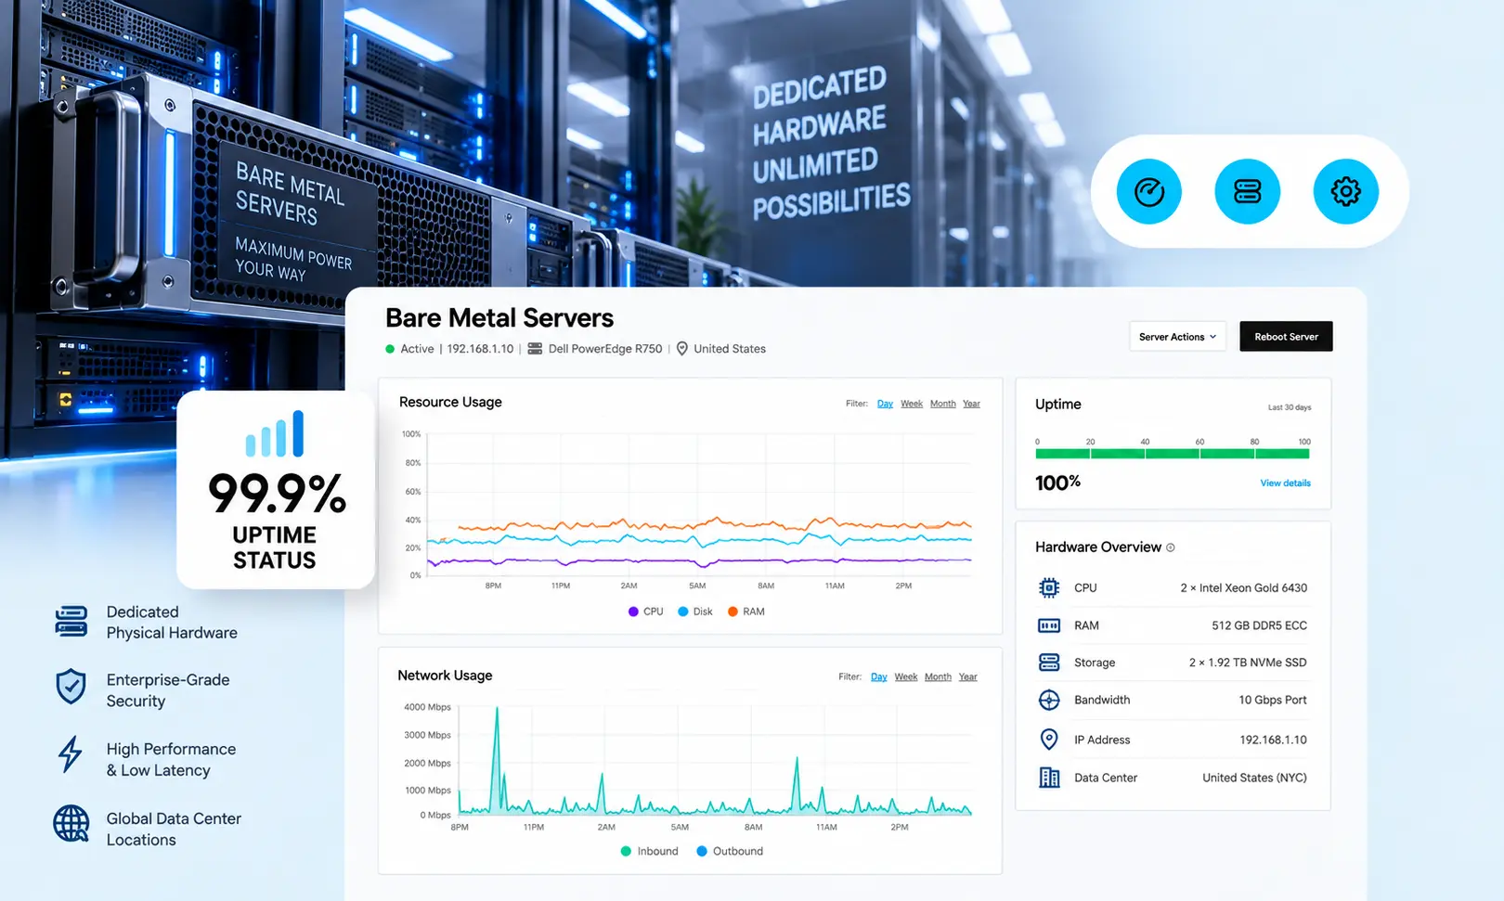Viewport: 1504px width, 901px height.
Task: Click the Hardware Overview info icon
Action: tap(1171, 547)
